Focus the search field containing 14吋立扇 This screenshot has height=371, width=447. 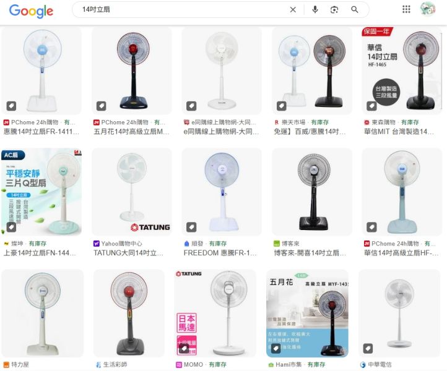[x=183, y=10]
